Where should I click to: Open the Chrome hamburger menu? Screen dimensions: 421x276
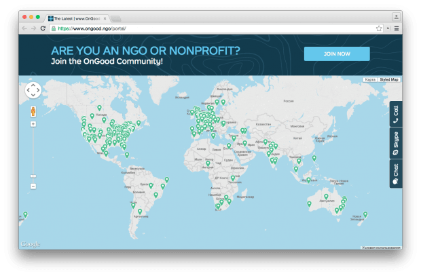397,28
